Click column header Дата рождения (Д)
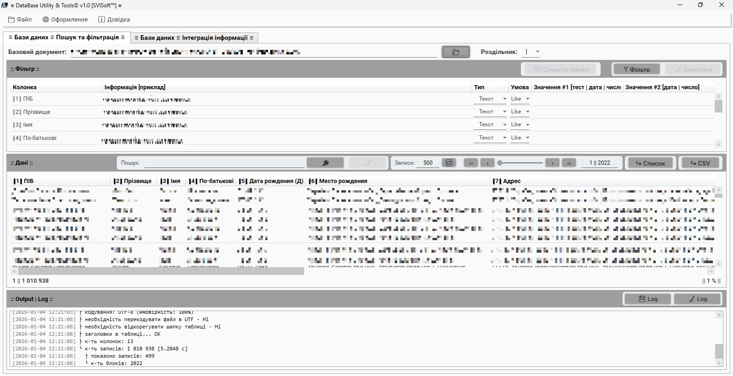 [272, 181]
